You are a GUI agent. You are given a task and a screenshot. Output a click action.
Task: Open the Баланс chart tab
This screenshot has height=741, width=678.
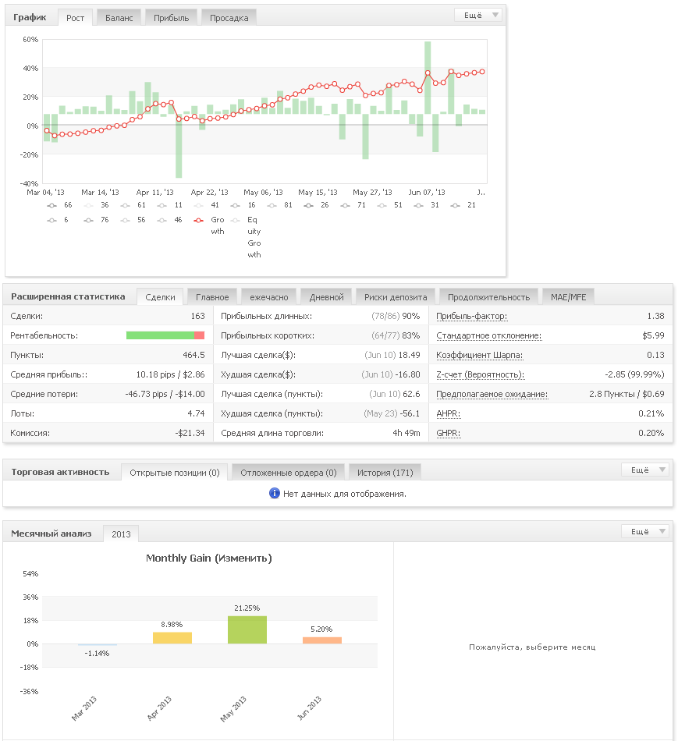pos(119,17)
